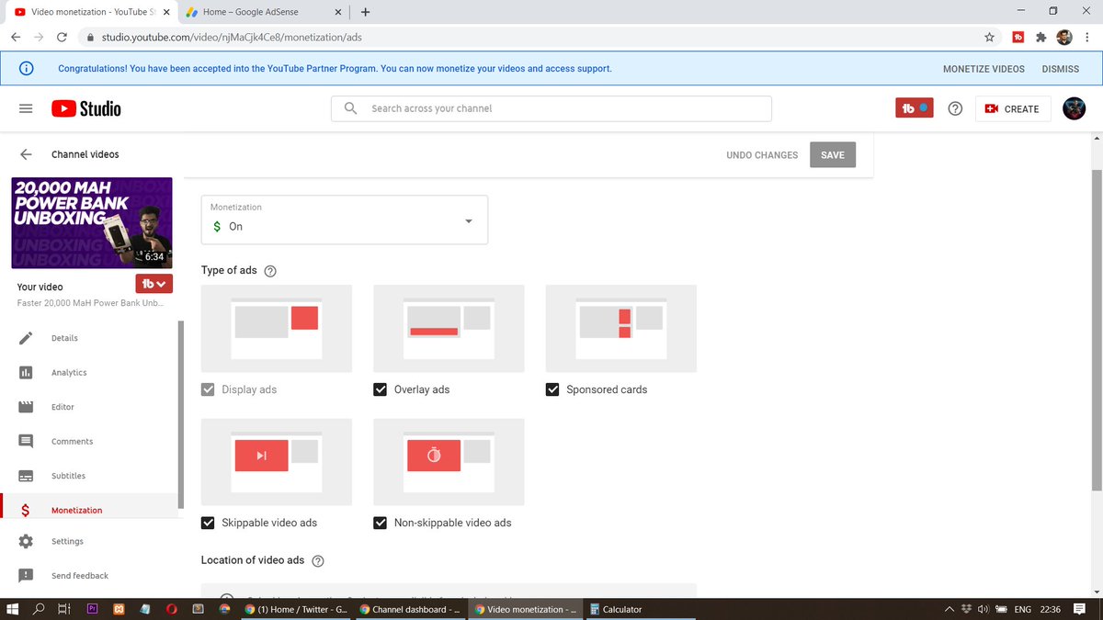This screenshot has width=1103, height=620.
Task: Open the Subtitles icon in sidebar
Action: [x=26, y=476]
